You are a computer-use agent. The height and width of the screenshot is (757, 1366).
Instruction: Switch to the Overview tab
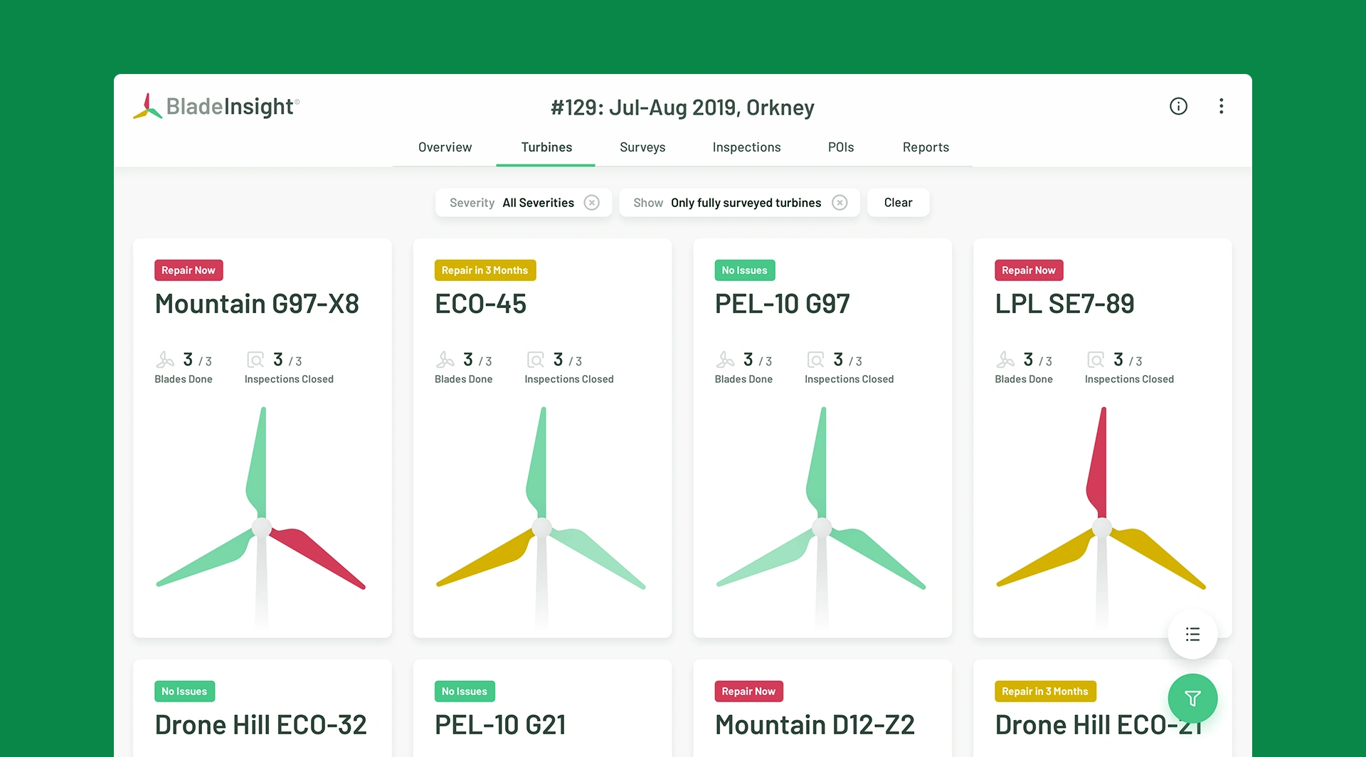point(445,147)
